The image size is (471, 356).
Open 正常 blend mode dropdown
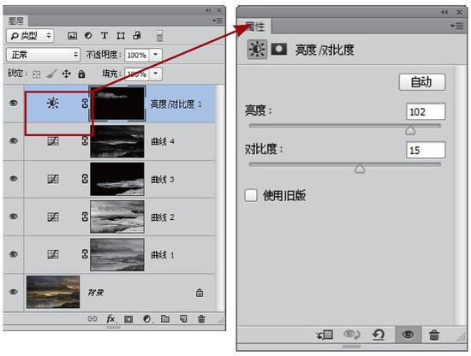coord(44,55)
